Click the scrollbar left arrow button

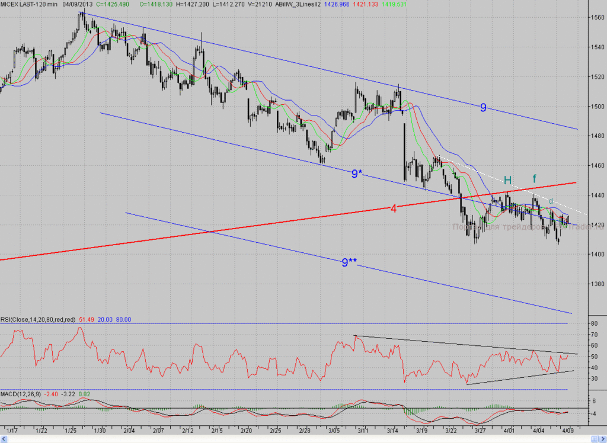point(4,439)
